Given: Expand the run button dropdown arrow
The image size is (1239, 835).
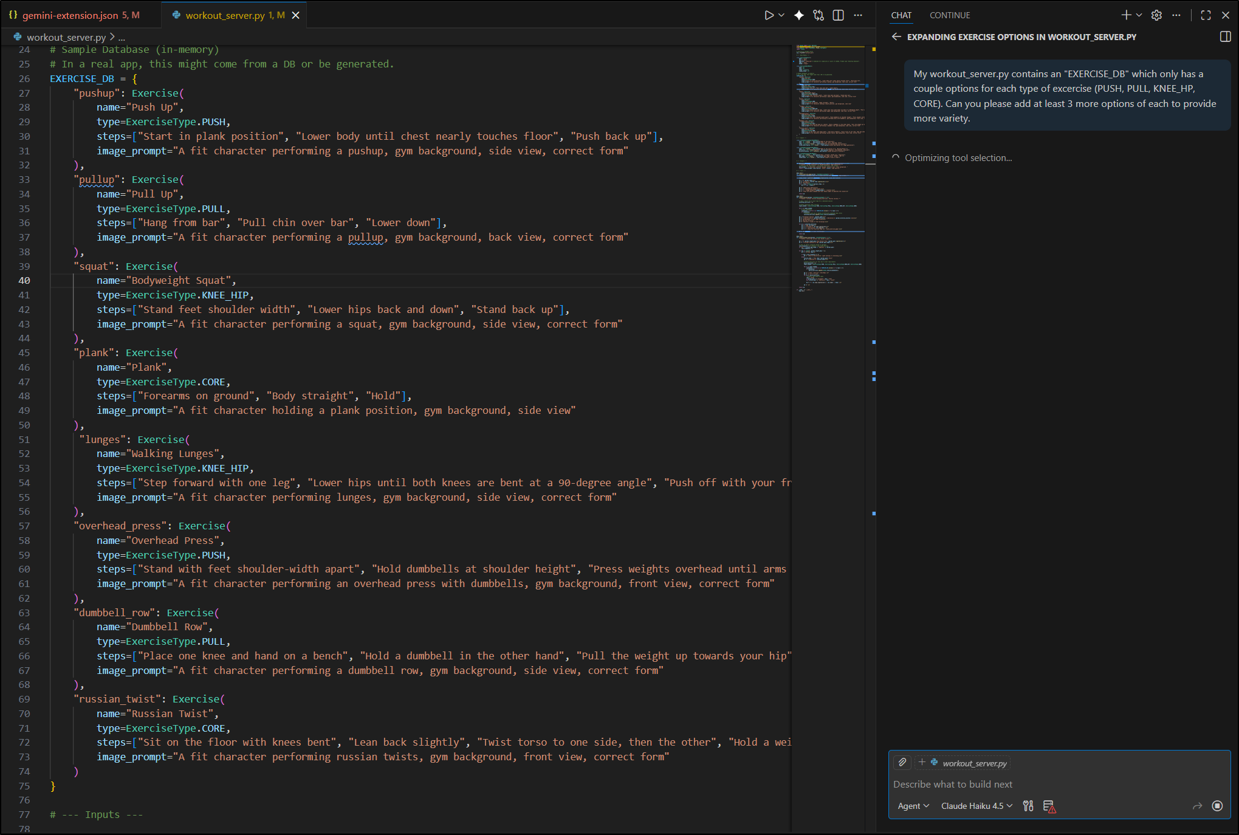Looking at the screenshot, I should pos(781,15).
